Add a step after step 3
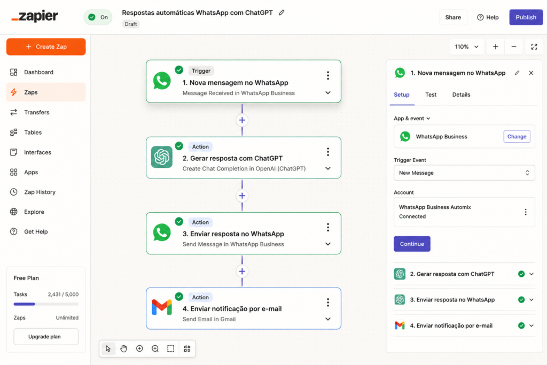The image size is (547, 365). click(x=242, y=271)
